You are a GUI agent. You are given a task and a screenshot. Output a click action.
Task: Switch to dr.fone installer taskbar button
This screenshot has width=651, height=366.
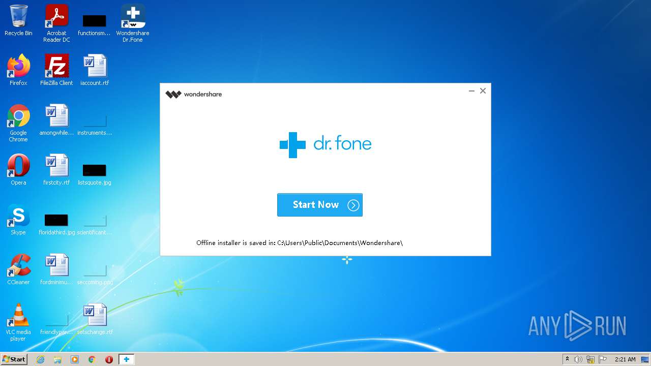click(x=126, y=359)
